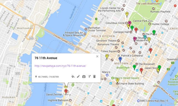The image size is (178, 106).
Task: Add image with the camera icon
Action: (84, 77)
